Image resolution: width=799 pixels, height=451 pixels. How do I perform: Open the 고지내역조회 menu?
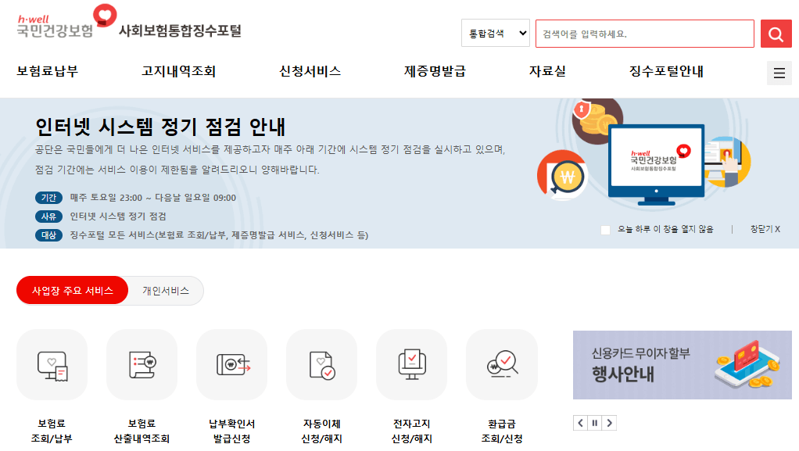click(179, 71)
